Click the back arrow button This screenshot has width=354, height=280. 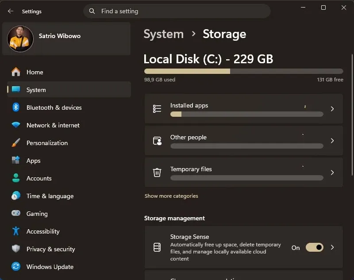10,12
